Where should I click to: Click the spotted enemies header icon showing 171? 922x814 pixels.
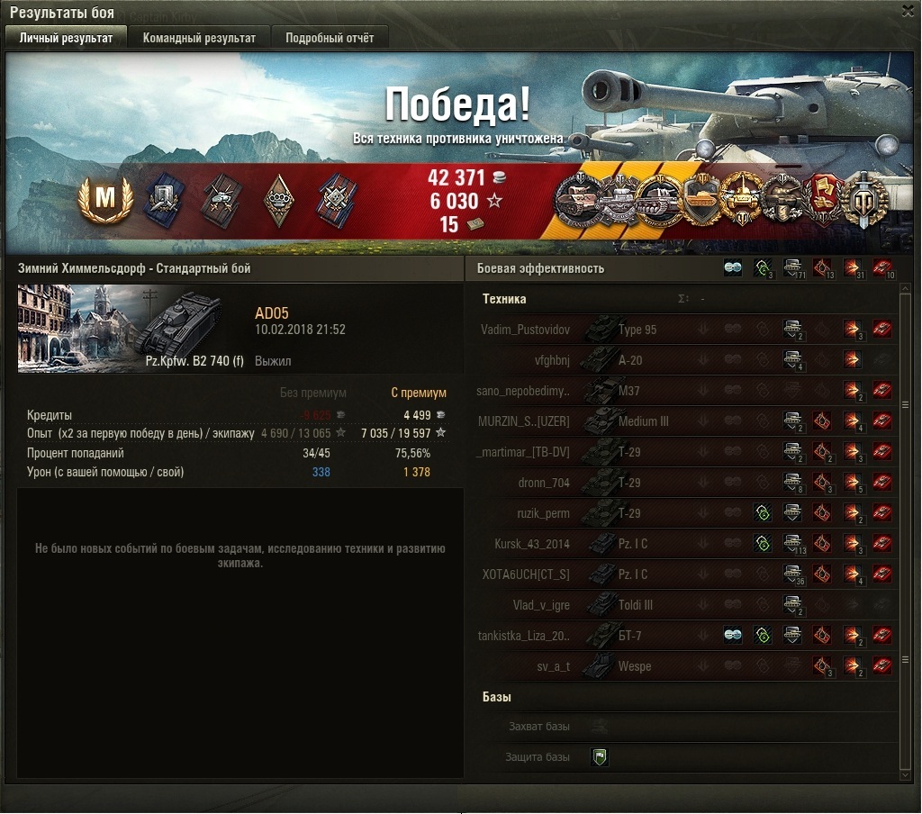tap(792, 269)
